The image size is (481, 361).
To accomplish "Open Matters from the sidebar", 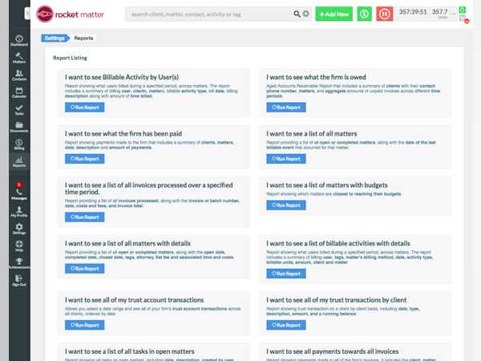I will tap(19, 58).
